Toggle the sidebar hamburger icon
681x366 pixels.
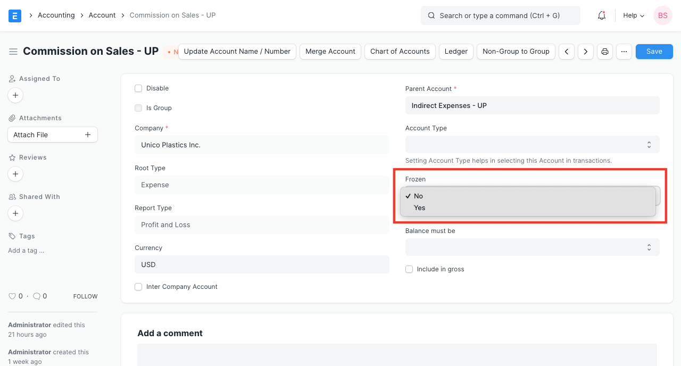point(13,52)
